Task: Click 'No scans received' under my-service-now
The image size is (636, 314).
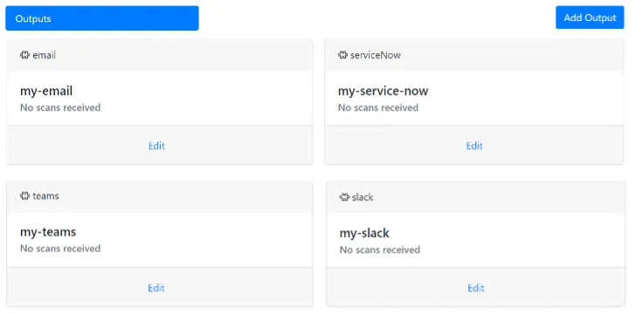Action: [x=378, y=108]
